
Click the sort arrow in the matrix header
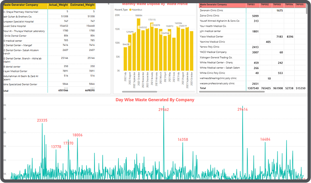pos(201,7)
